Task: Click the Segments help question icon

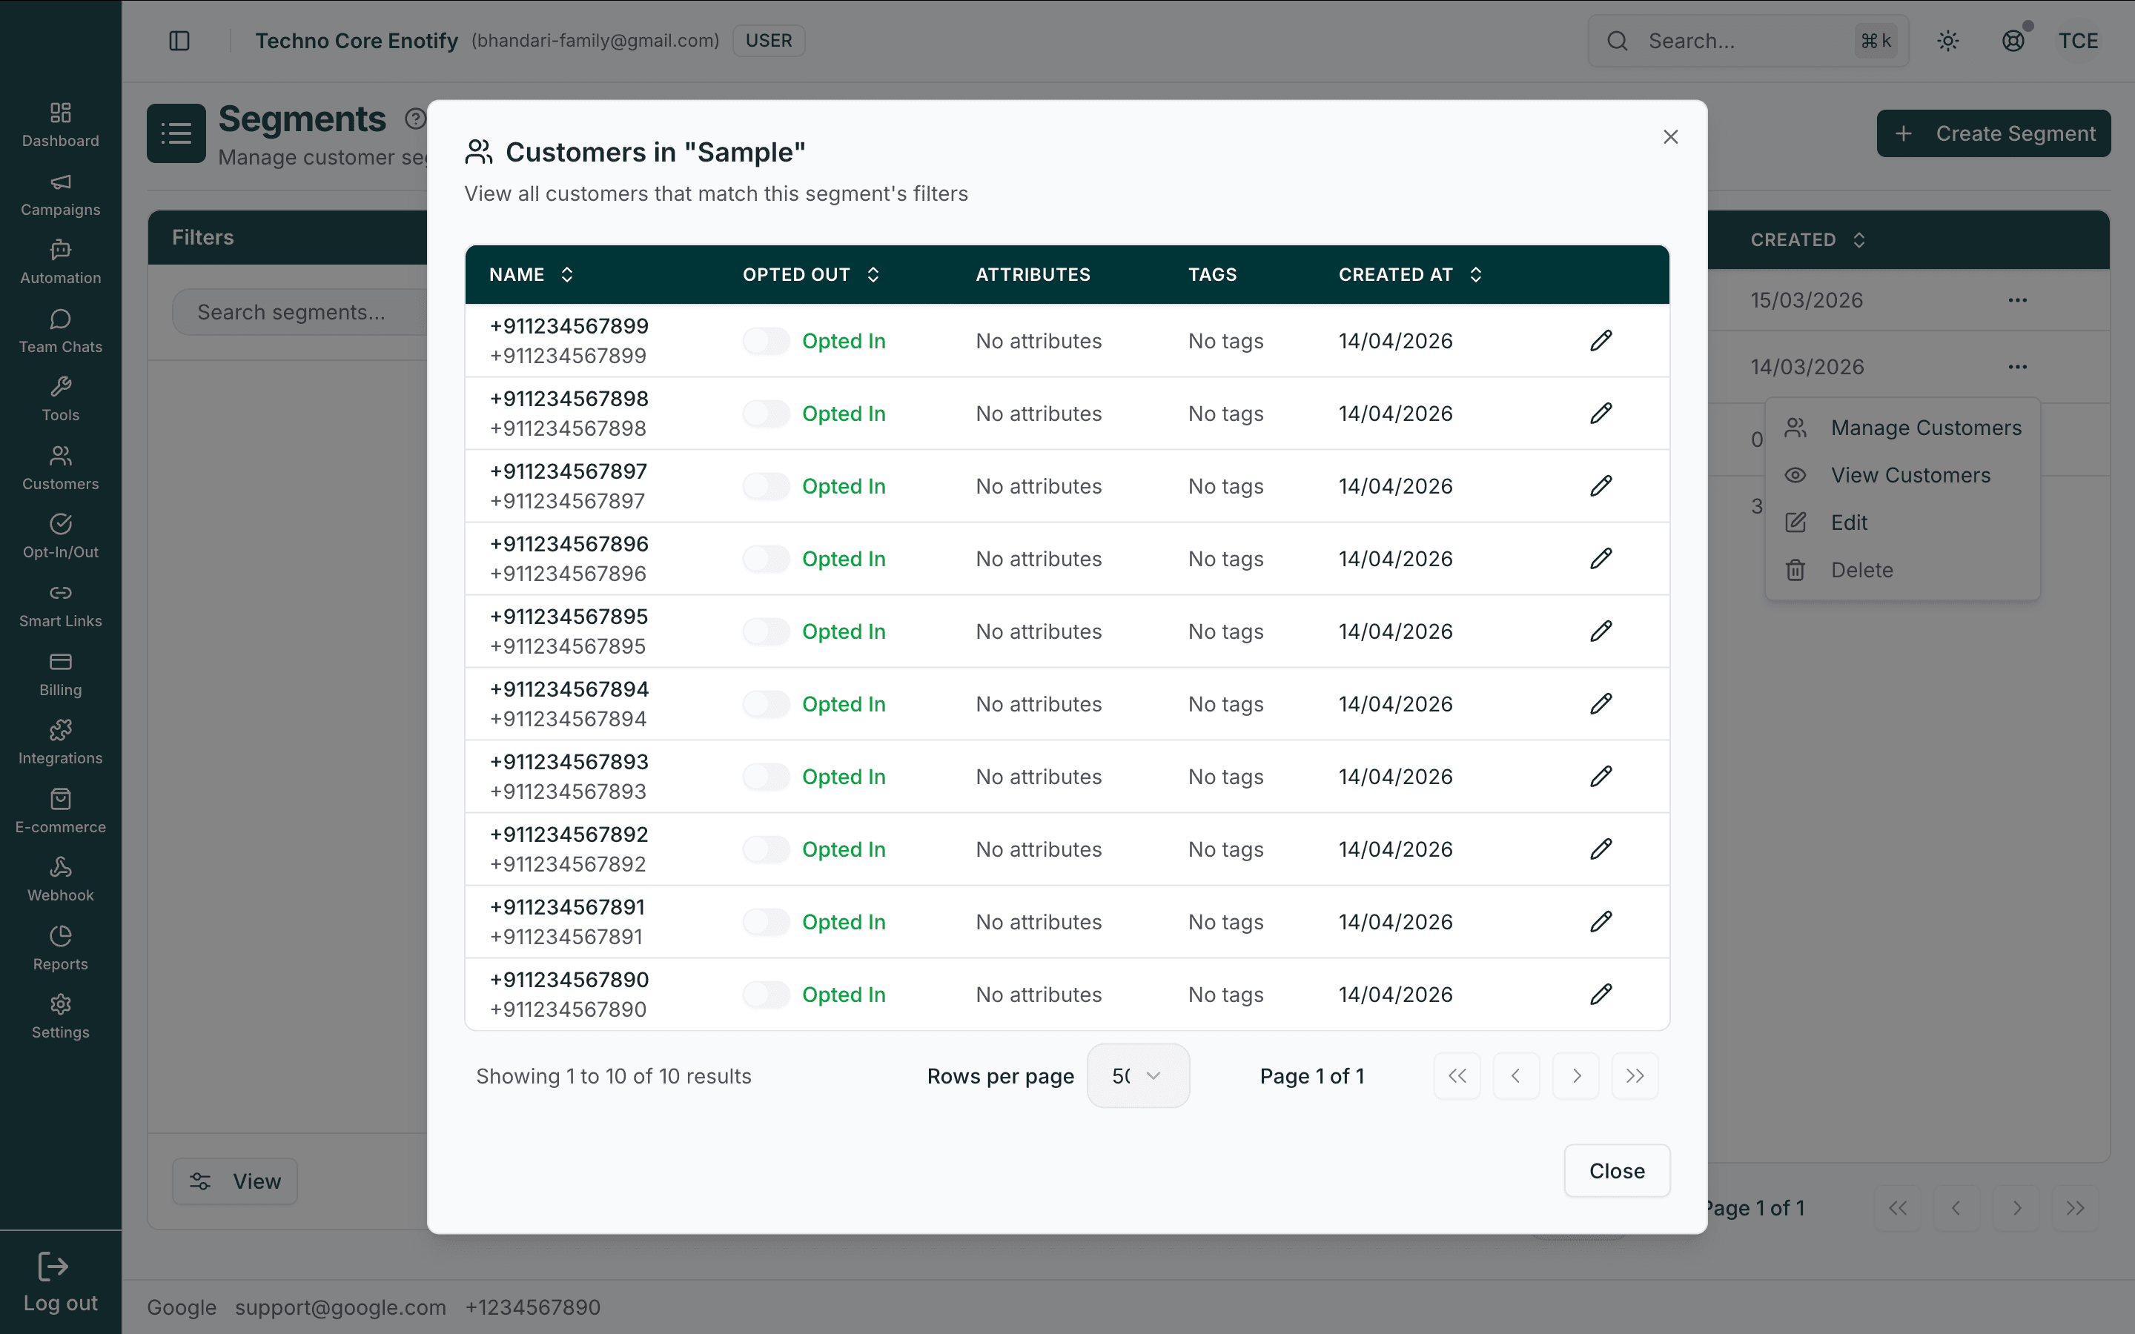Action: tap(416, 119)
